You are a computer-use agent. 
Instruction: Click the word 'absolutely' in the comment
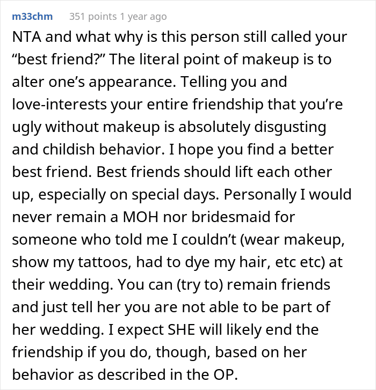point(214,127)
